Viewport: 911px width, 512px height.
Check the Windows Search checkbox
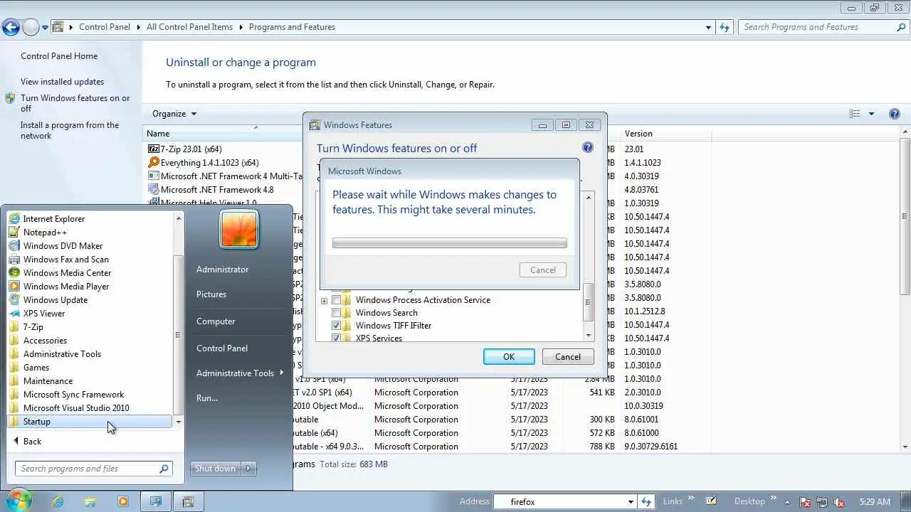click(337, 313)
